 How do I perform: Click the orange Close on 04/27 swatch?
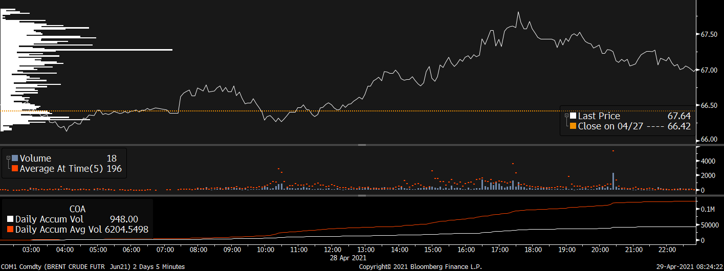(x=573, y=126)
